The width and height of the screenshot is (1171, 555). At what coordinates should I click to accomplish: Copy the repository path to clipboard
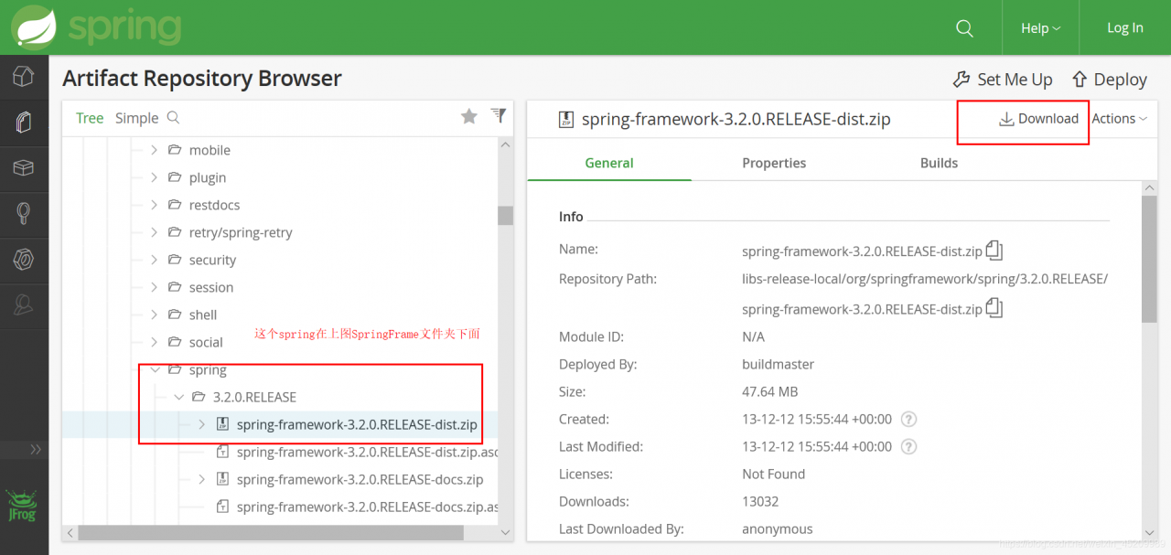click(x=994, y=309)
